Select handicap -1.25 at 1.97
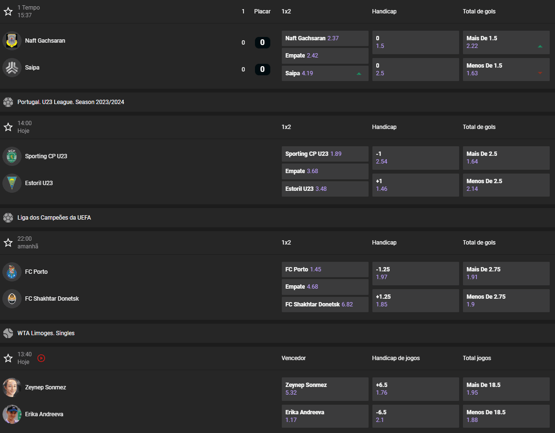The height and width of the screenshot is (433, 555). [x=416, y=273]
